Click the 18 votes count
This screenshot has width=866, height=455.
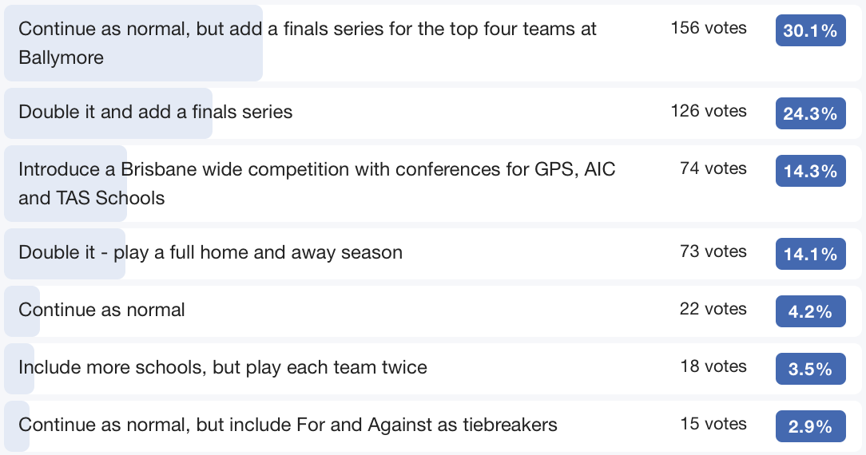713,366
